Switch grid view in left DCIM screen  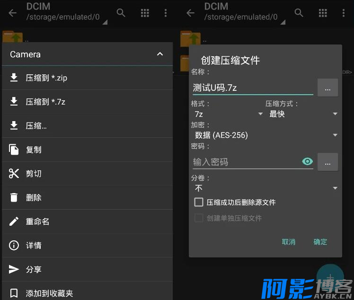(145, 13)
